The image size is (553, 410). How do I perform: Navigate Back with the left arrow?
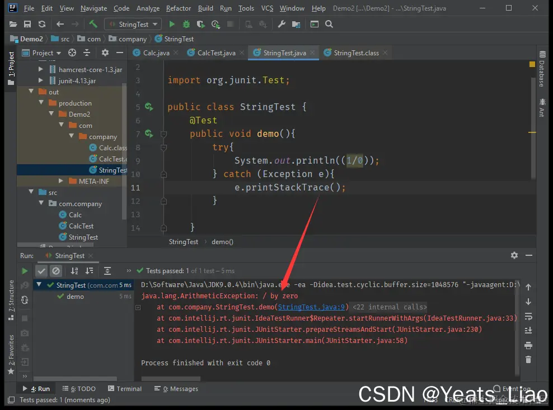click(x=60, y=24)
